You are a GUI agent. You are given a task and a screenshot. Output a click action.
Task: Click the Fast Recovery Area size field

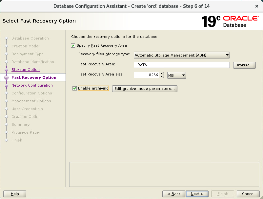(x=146, y=75)
